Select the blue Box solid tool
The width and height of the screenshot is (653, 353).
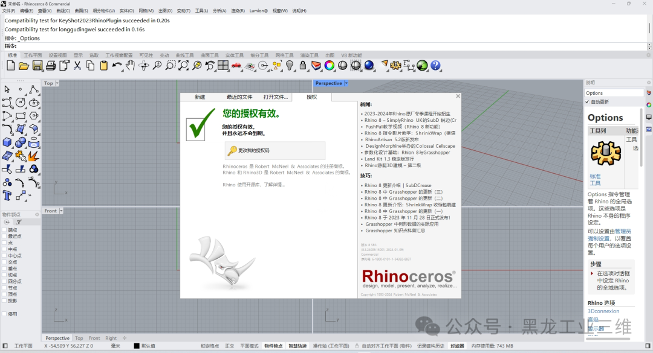coord(7,142)
